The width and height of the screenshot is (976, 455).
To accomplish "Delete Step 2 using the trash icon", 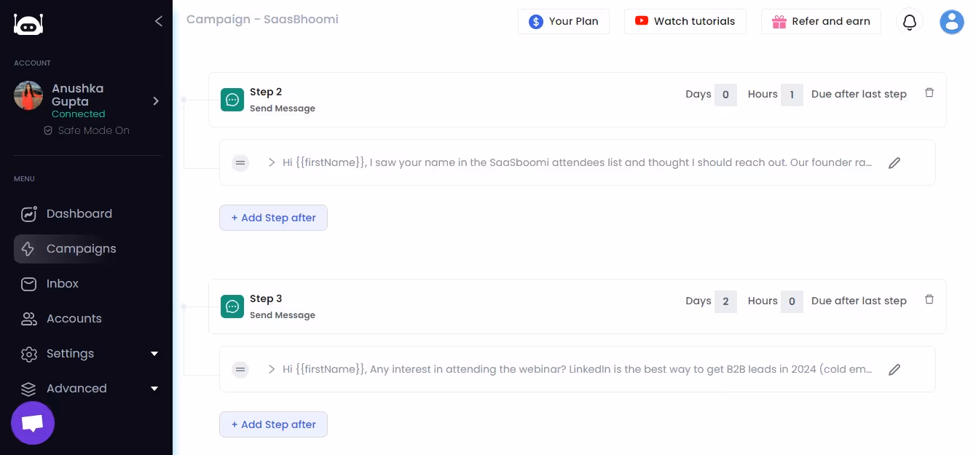I will point(929,92).
